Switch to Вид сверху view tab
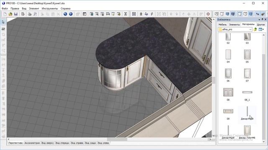268x150 pixels. tap(48, 143)
